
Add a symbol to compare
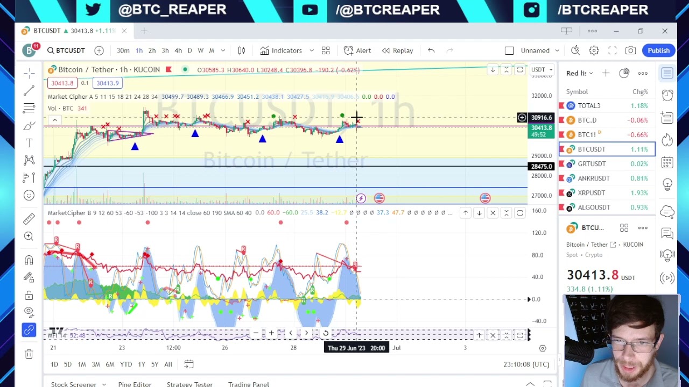(x=99, y=51)
